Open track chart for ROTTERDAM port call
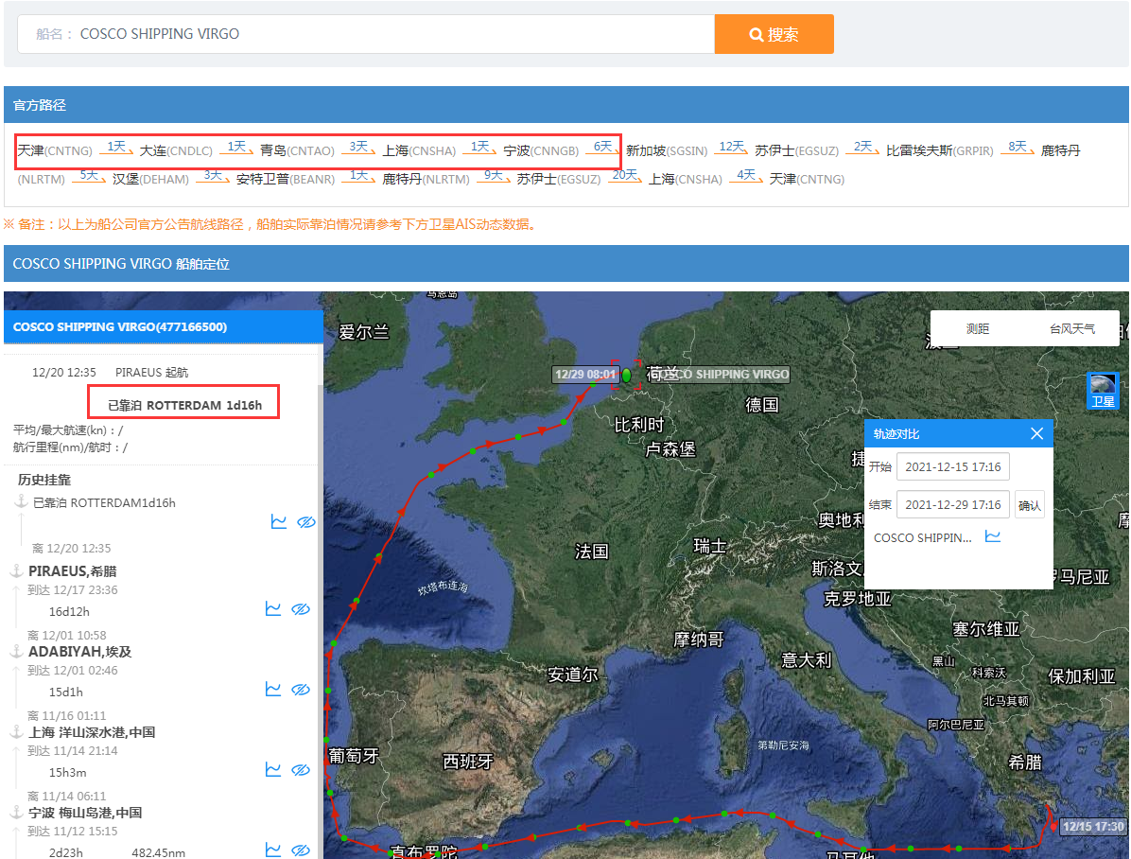Viewport: 1131px width, 859px height. (278, 521)
